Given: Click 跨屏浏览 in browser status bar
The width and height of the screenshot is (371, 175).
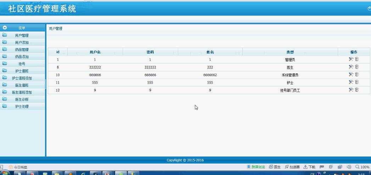Looking at the screenshot, I should 256,167.
